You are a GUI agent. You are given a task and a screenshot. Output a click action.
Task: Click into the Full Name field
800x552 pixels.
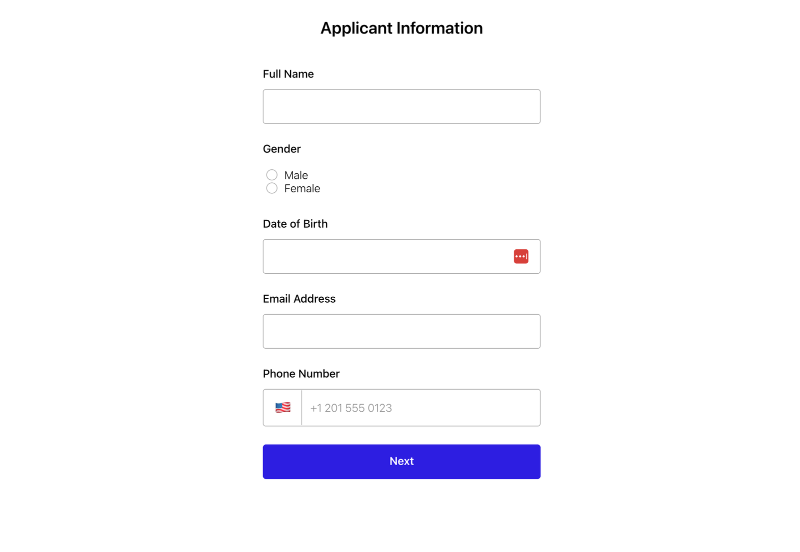pos(401,106)
